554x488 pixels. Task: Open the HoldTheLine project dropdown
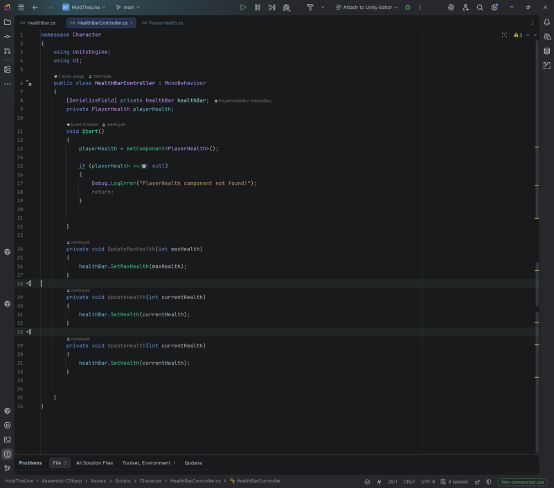click(84, 8)
